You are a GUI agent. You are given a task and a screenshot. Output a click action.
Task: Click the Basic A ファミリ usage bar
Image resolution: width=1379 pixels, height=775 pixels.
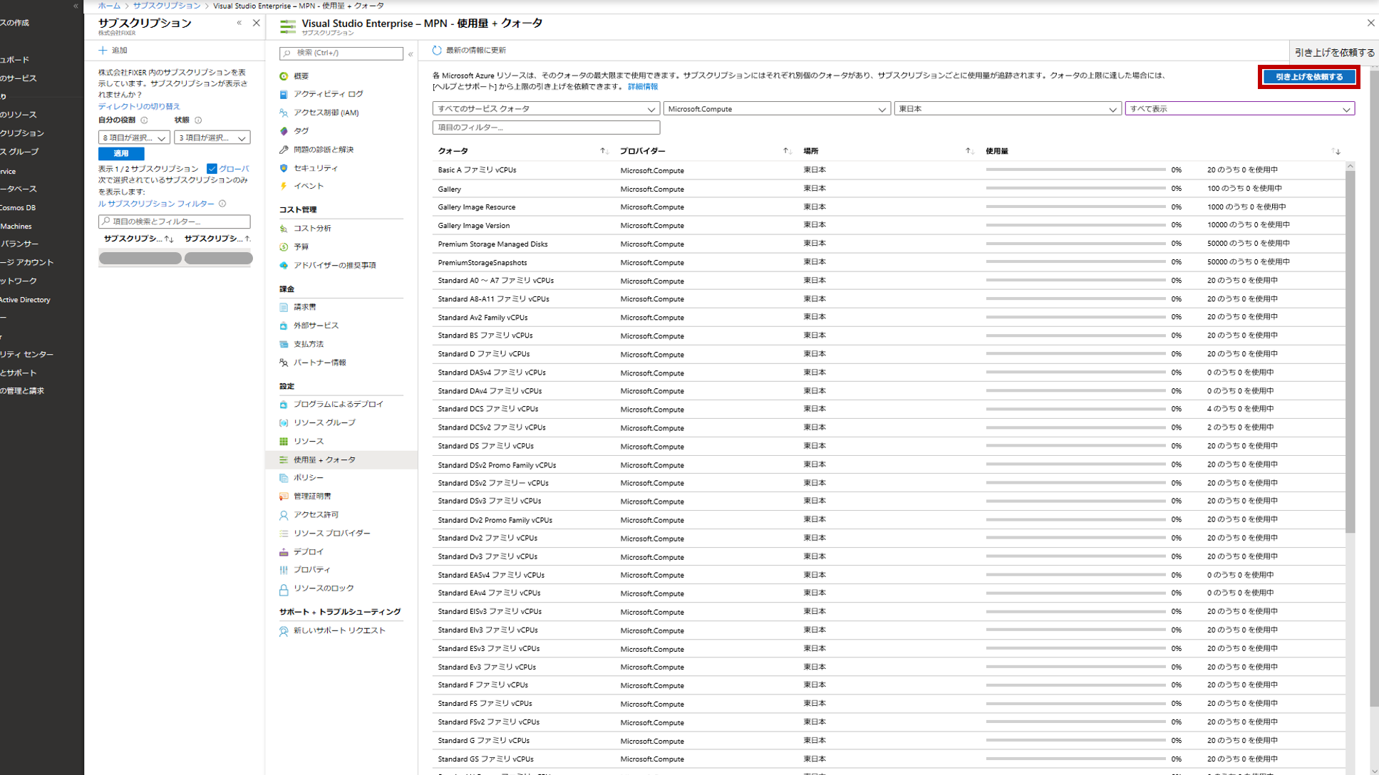coord(1075,170)
